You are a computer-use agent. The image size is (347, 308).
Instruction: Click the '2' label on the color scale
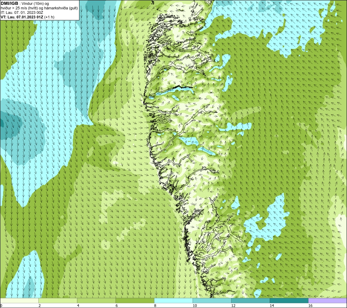point(40,306)
